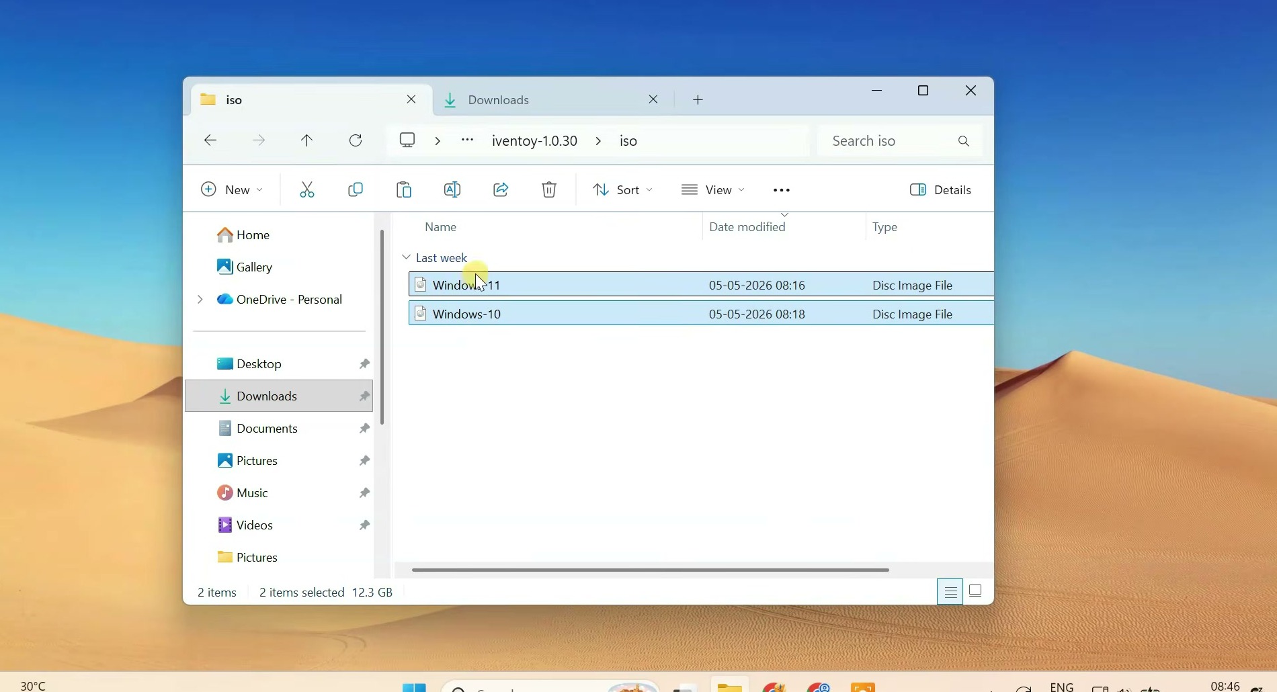Expand the hidden breadcrumb path ellipsis

pyautogui.click(x=467, y=140)
